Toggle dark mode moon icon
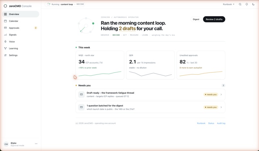259x151 pixels. [253, 4]
